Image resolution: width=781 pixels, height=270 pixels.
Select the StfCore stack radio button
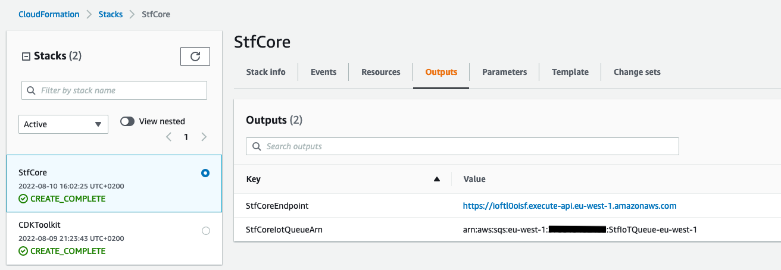pos(205,173)
